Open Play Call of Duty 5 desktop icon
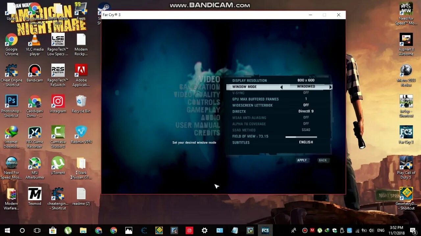421x236 pixels. [406, 167]
